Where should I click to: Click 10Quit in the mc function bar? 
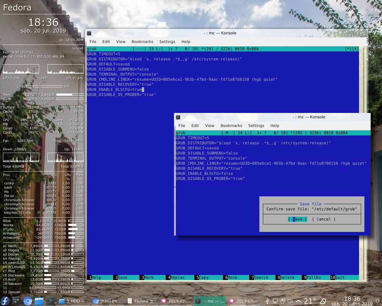(x=338, y=277)
